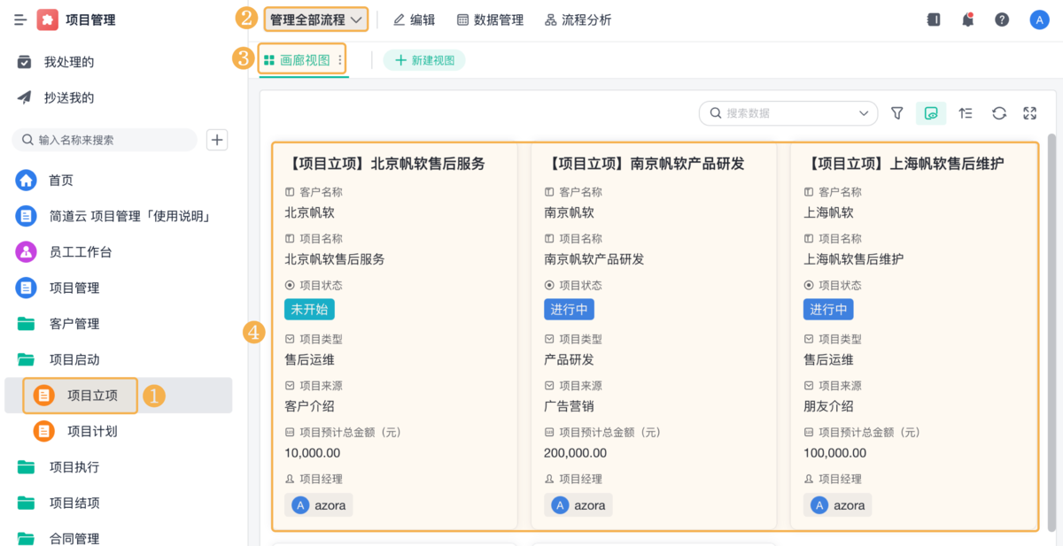Click the 新建视图 button
The width and height of the screenshot is (1063, 546).
(424, 60)
